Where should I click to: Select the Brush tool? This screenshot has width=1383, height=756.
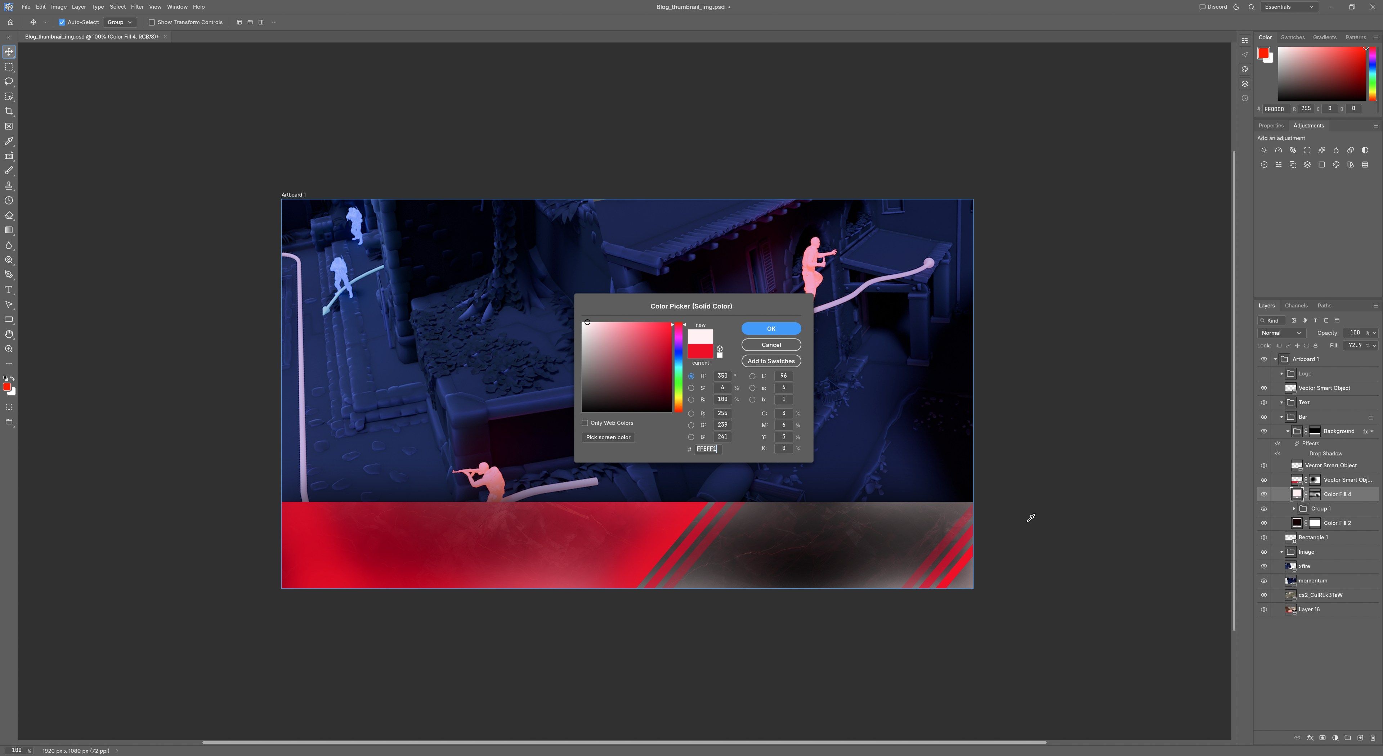[9, 171]
